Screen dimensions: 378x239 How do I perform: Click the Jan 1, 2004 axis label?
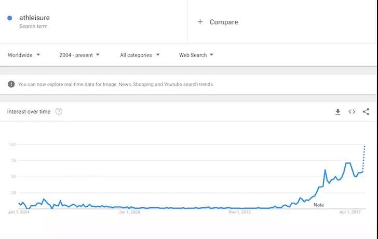pos(19,212)
